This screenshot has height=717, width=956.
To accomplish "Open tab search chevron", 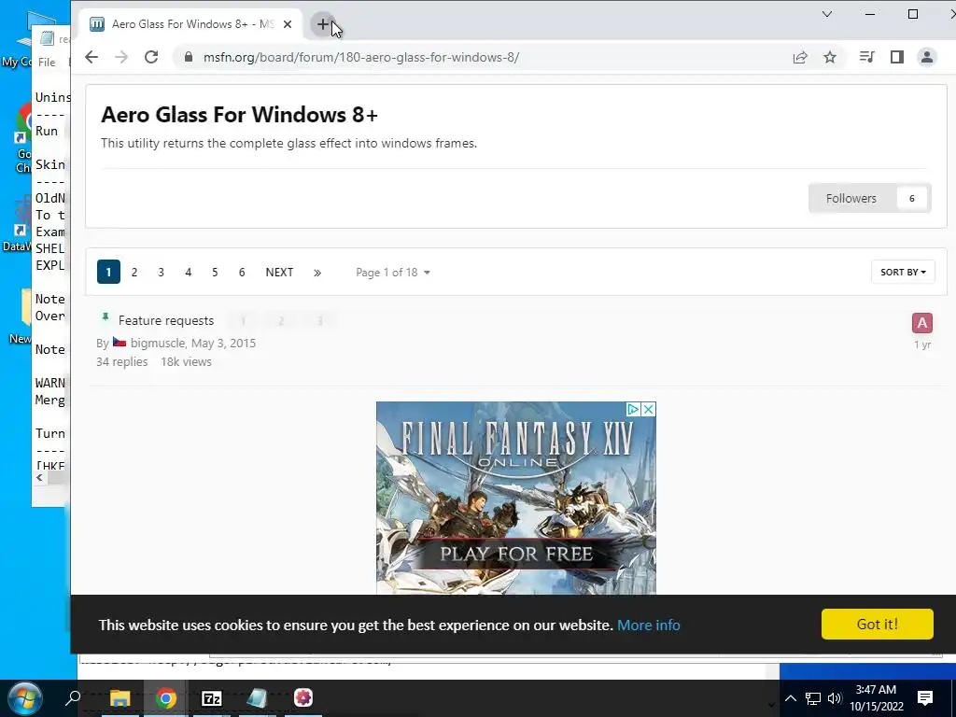I will [827, 14].
